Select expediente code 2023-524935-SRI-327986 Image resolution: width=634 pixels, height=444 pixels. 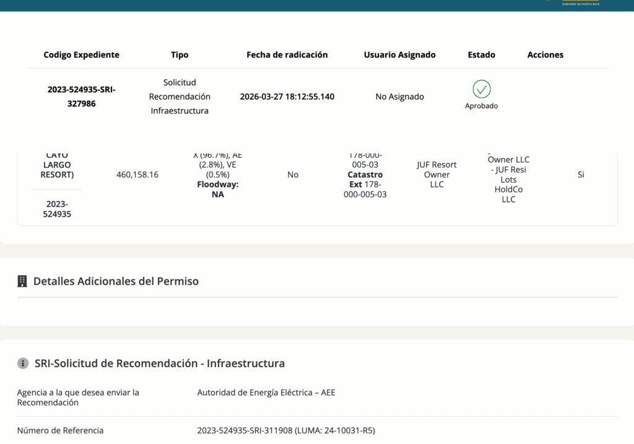click(81, 96)
